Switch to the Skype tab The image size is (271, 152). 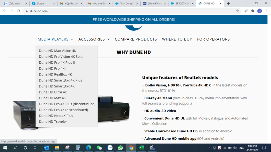[x=43, y=3]
